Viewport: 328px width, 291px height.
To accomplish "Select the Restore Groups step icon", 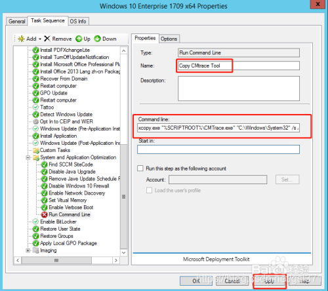I will [x=35, y=236].
